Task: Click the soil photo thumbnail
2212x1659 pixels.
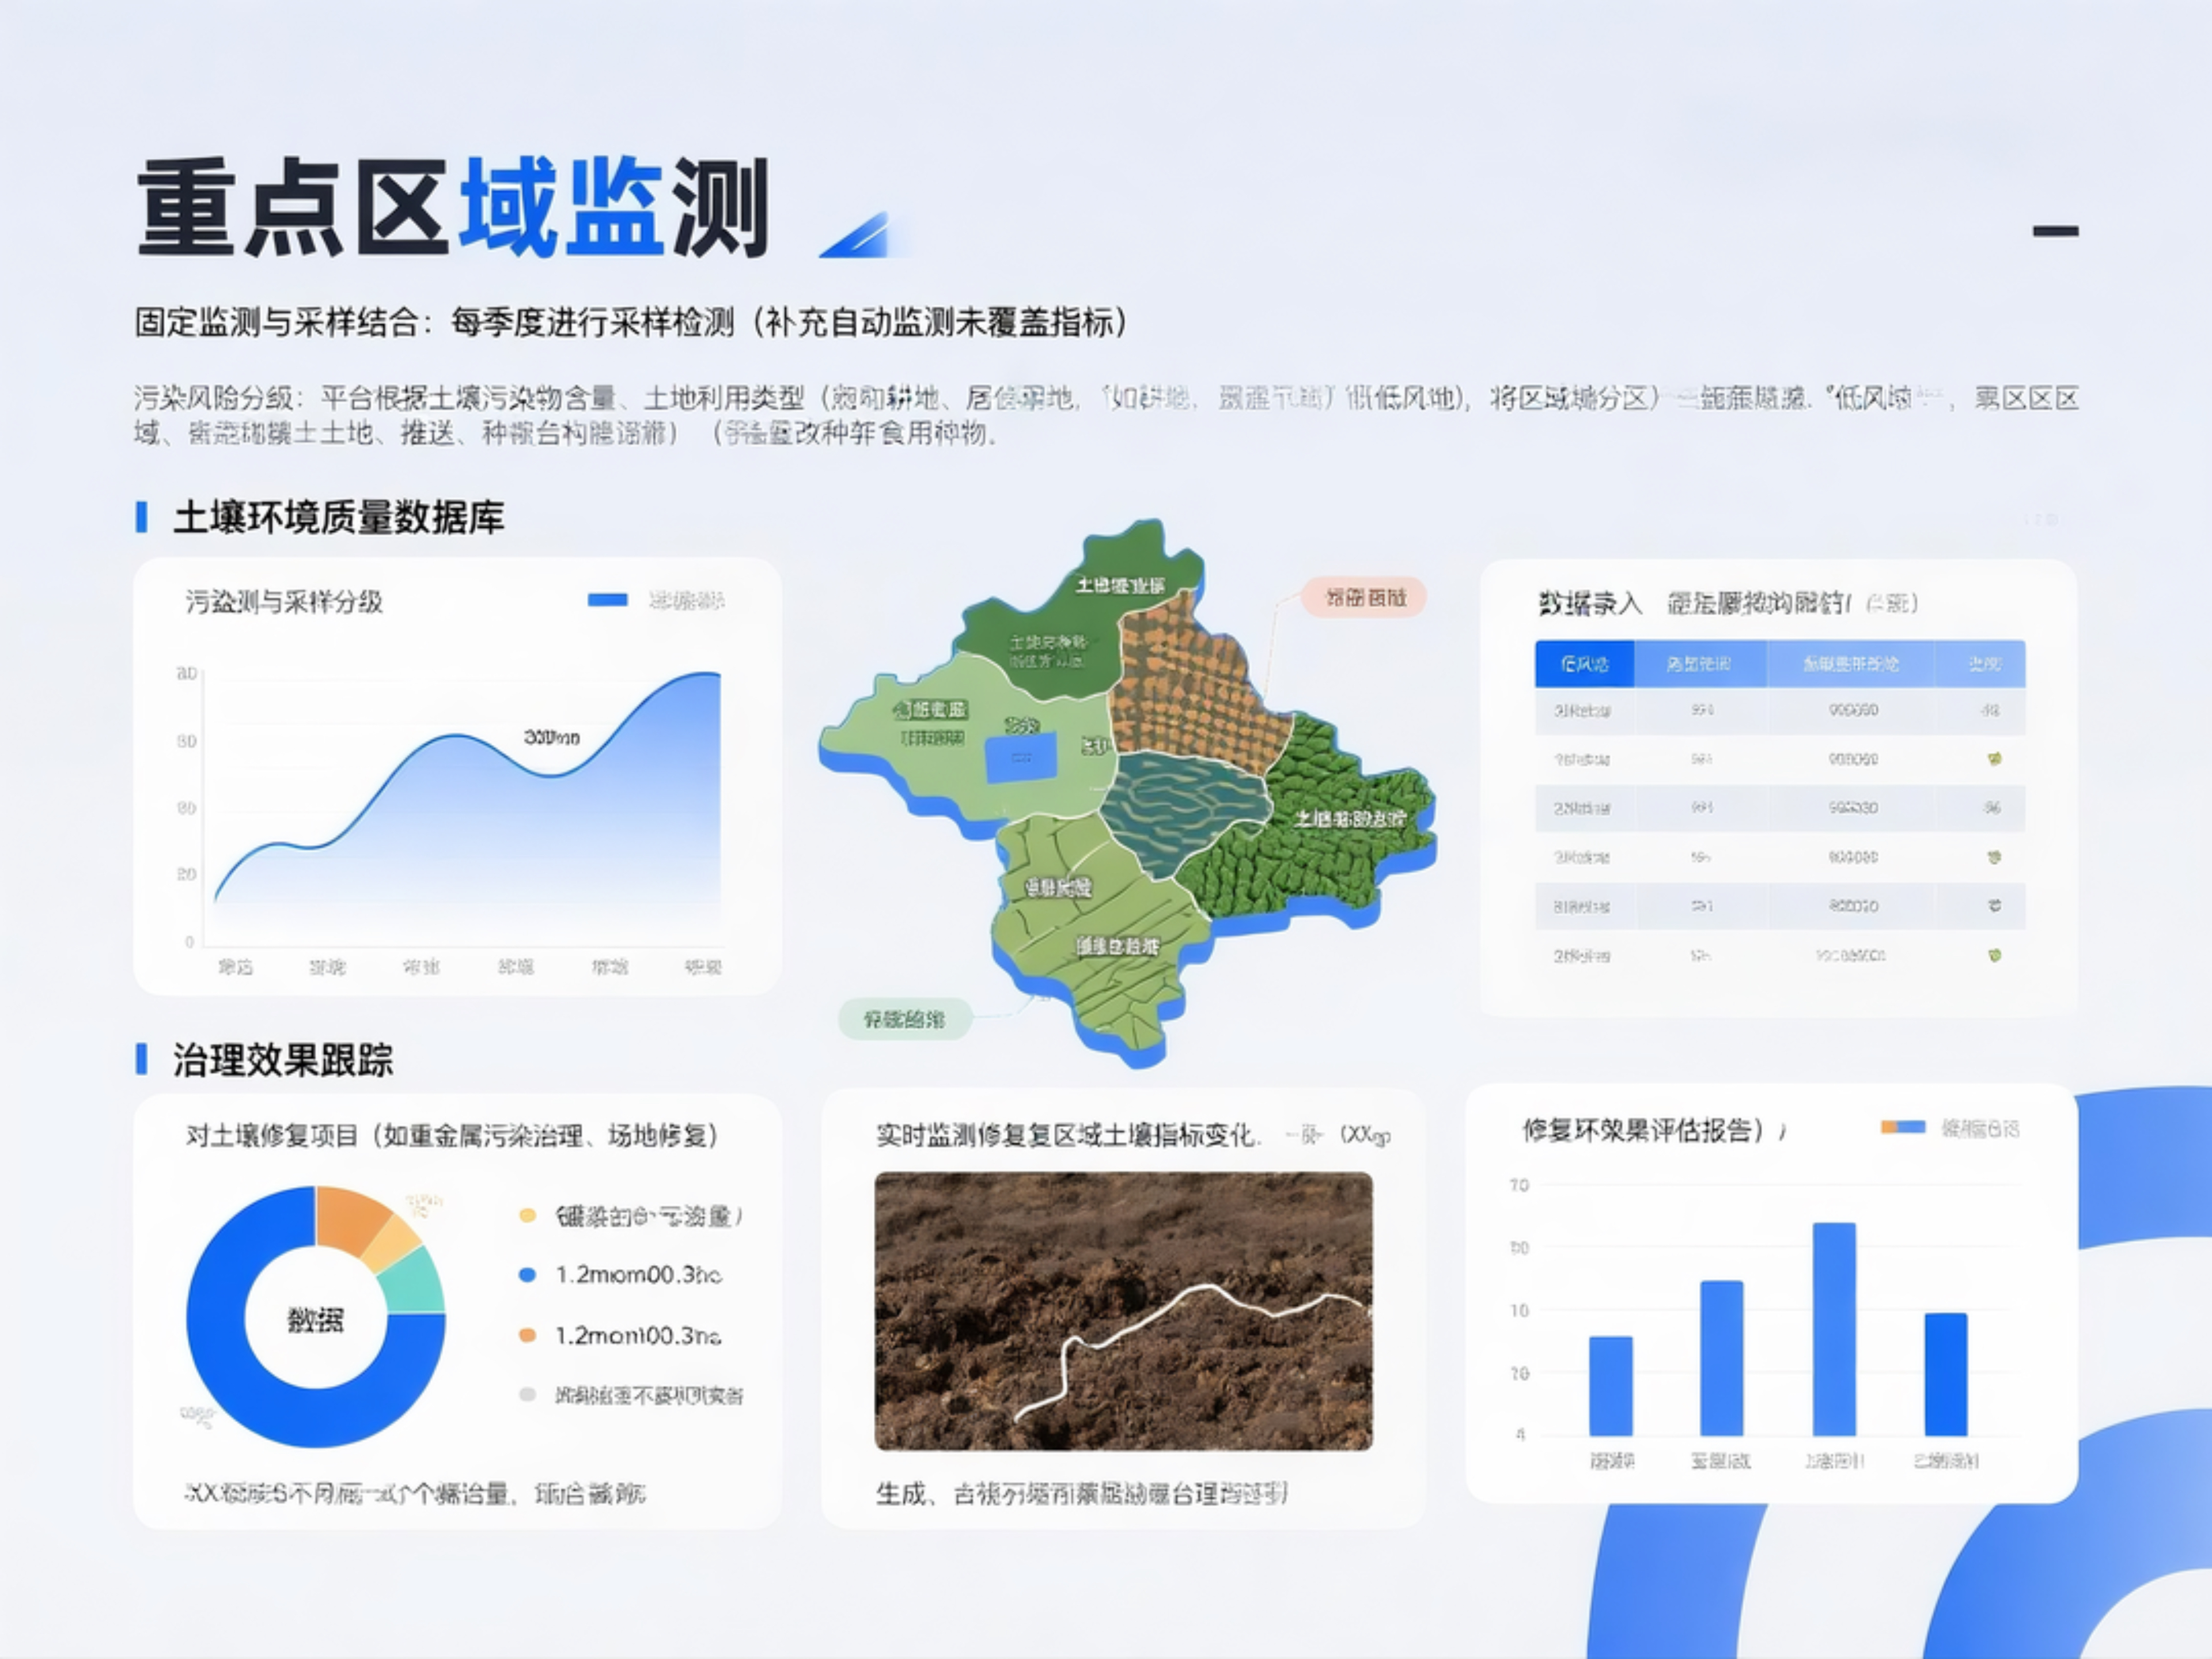Action: click(x=1123, y=1311)
